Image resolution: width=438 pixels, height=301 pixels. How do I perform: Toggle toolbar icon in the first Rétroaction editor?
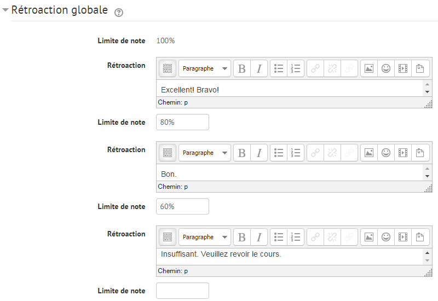(168, 68)
